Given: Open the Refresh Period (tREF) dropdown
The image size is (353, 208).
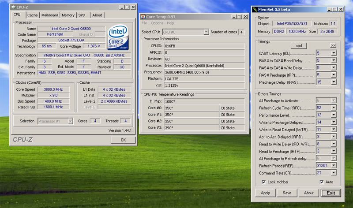Looking at the screenshot, I should pyautogui.click(x=334, y=166).
